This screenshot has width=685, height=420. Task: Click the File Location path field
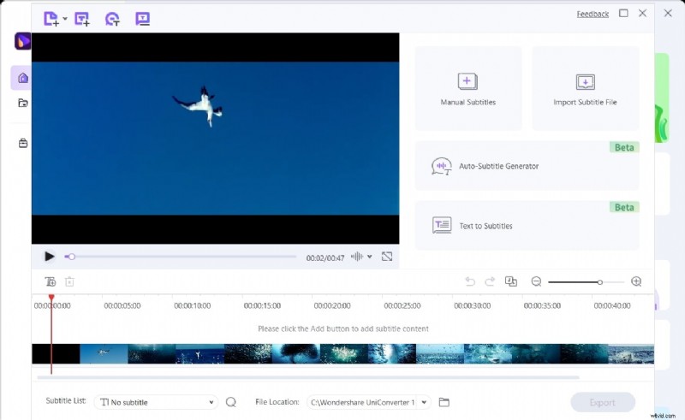pyautogui.click(x=362, y=402)
